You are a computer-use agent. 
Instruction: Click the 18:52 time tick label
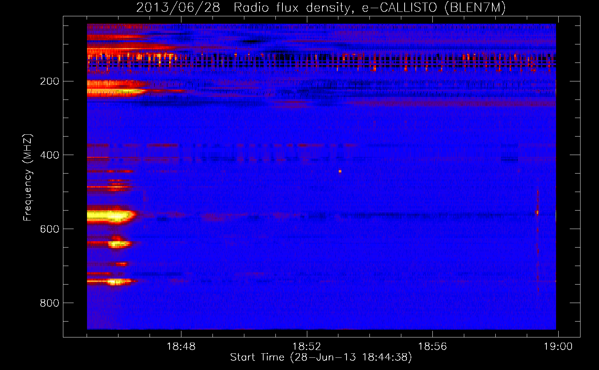click(x=307, y=346)
